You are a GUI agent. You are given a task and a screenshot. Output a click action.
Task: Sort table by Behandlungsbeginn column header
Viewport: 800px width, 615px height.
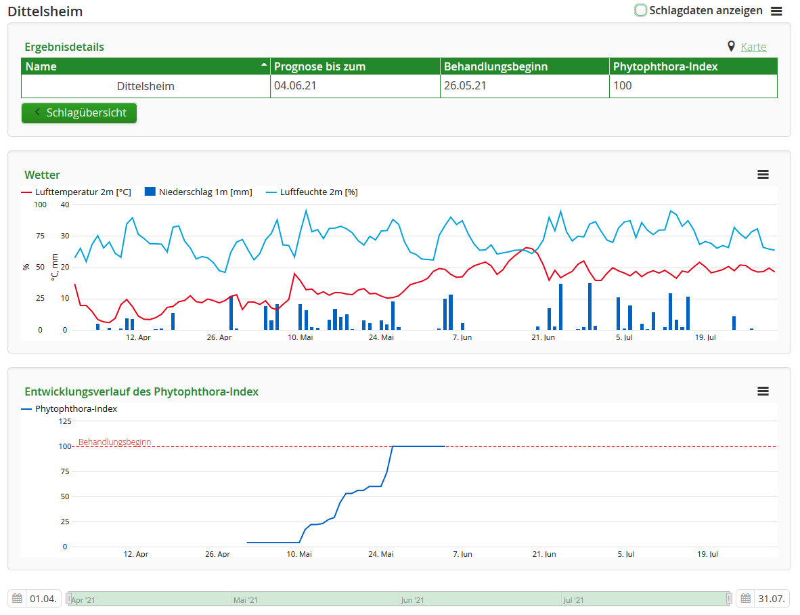495,66
